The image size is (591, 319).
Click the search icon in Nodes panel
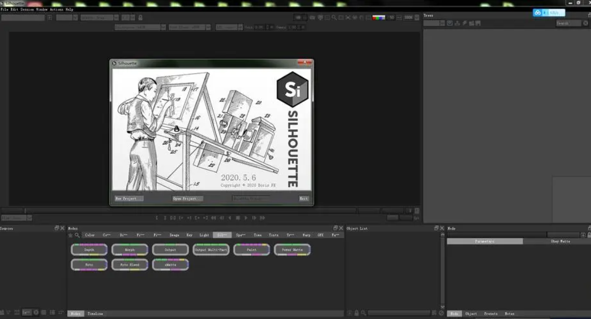click(x=77, y=235)
